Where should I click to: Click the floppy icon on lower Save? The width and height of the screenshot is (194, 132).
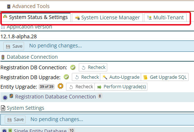[9, 120]
